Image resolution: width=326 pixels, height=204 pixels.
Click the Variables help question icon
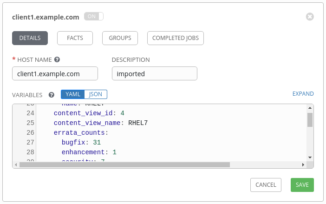tap(52, 95)
